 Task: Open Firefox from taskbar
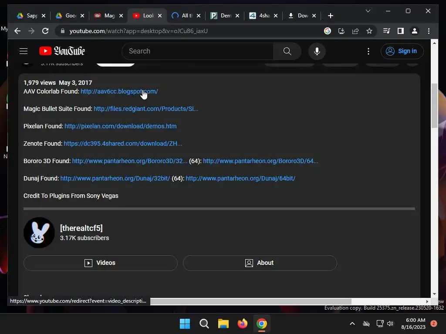pyautogui.click(x=242, y=324)
